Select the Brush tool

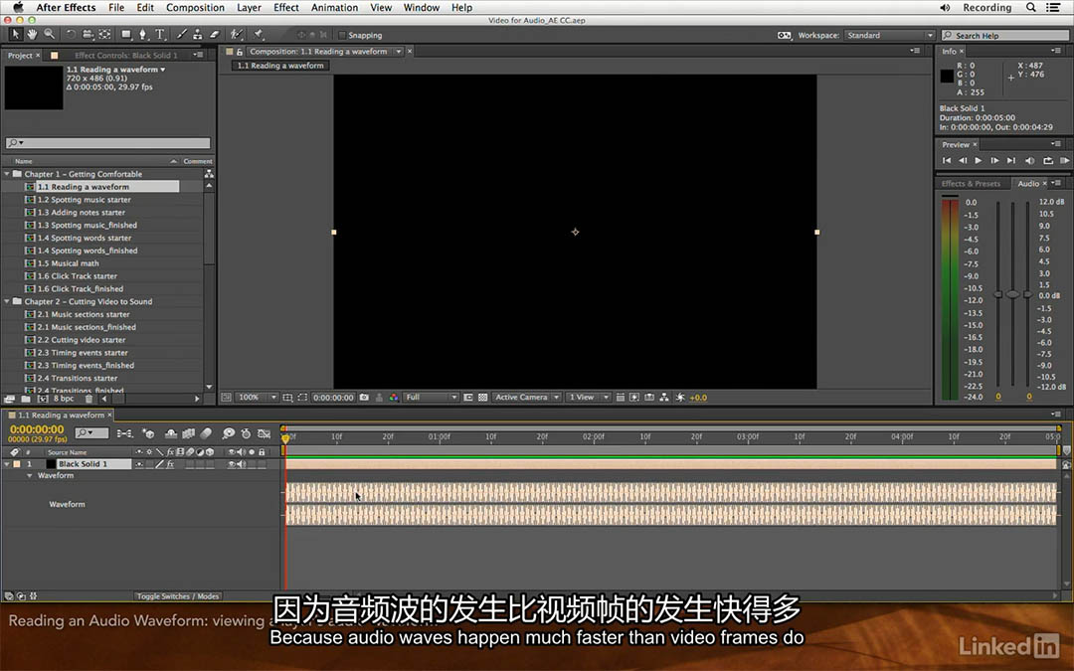(x=182, y=34)
